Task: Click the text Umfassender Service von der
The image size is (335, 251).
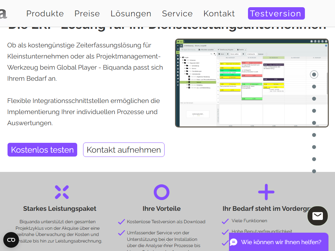Action: (158, 233)
